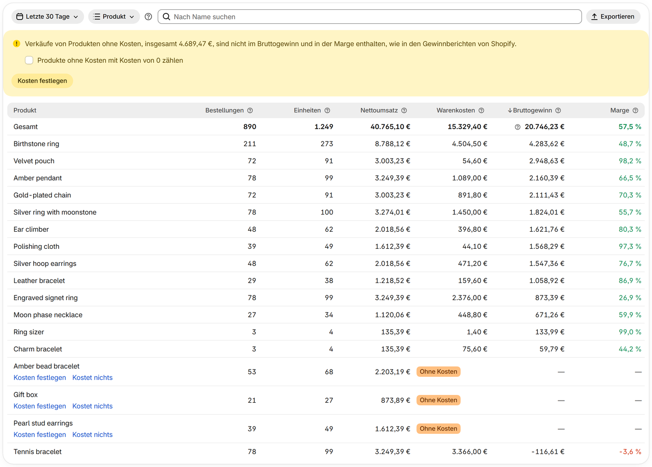
Task: Click the help icon beside Nettoumsatz header
Action: 404,110
